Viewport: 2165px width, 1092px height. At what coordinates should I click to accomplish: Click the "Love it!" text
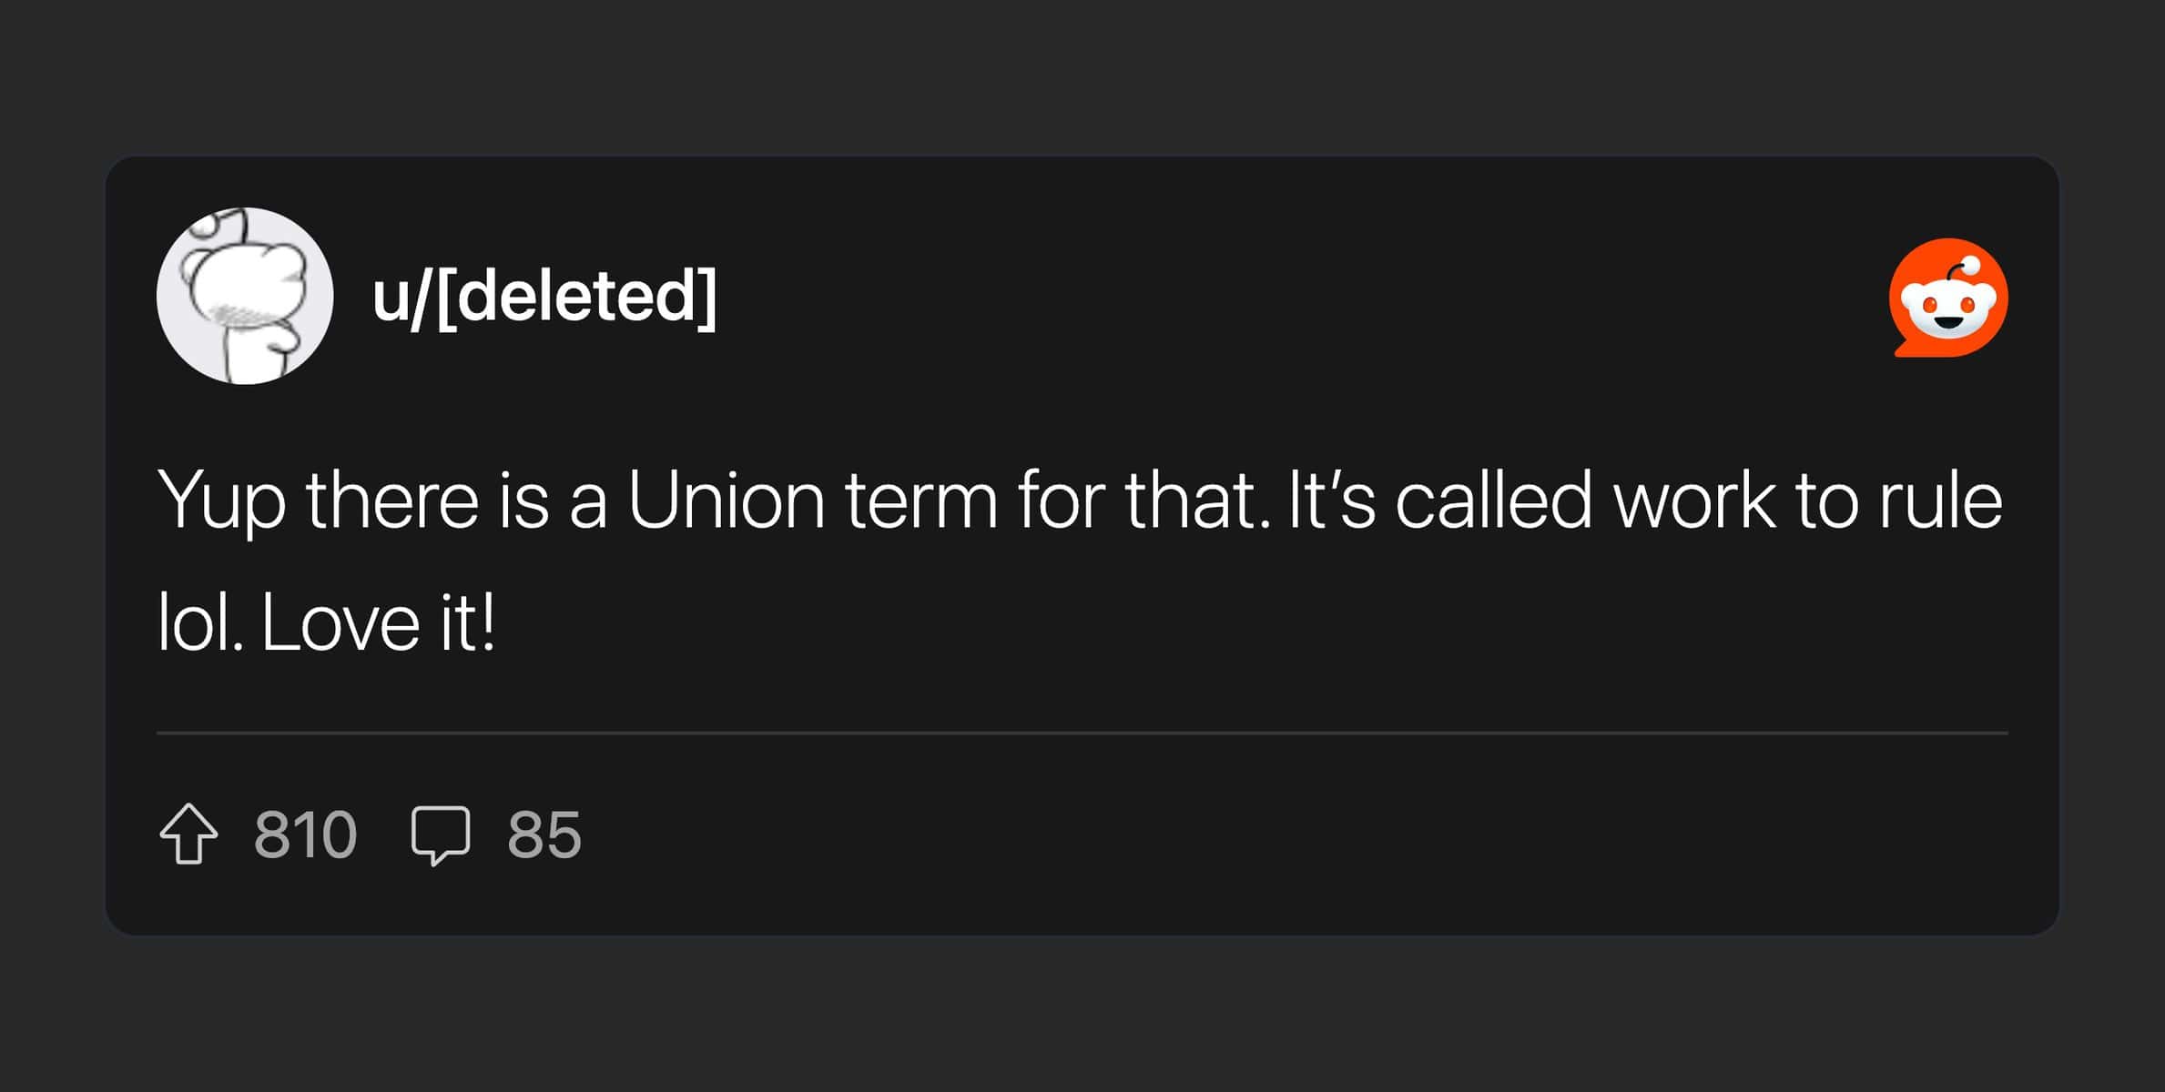(x=379, y=624)
